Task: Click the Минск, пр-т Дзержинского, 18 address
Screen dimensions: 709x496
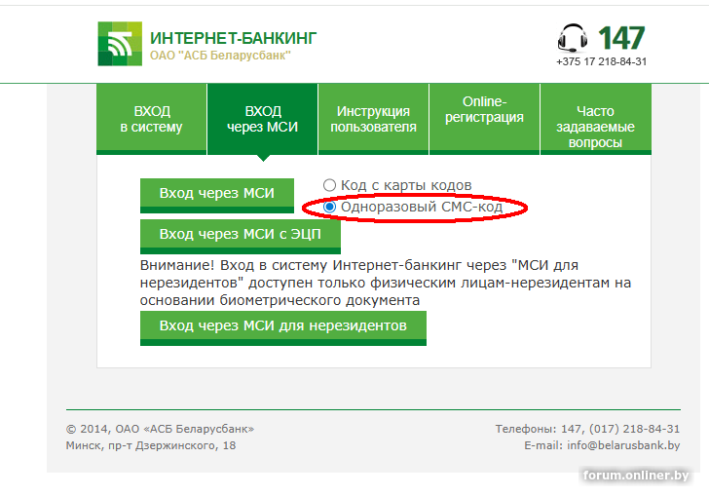Action: (151, 445)
